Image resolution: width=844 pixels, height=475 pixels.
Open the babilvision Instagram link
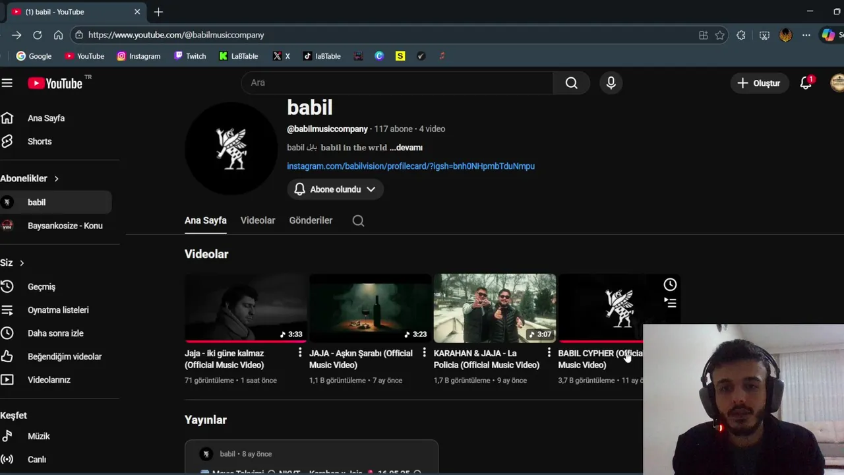tap(410, 166)
